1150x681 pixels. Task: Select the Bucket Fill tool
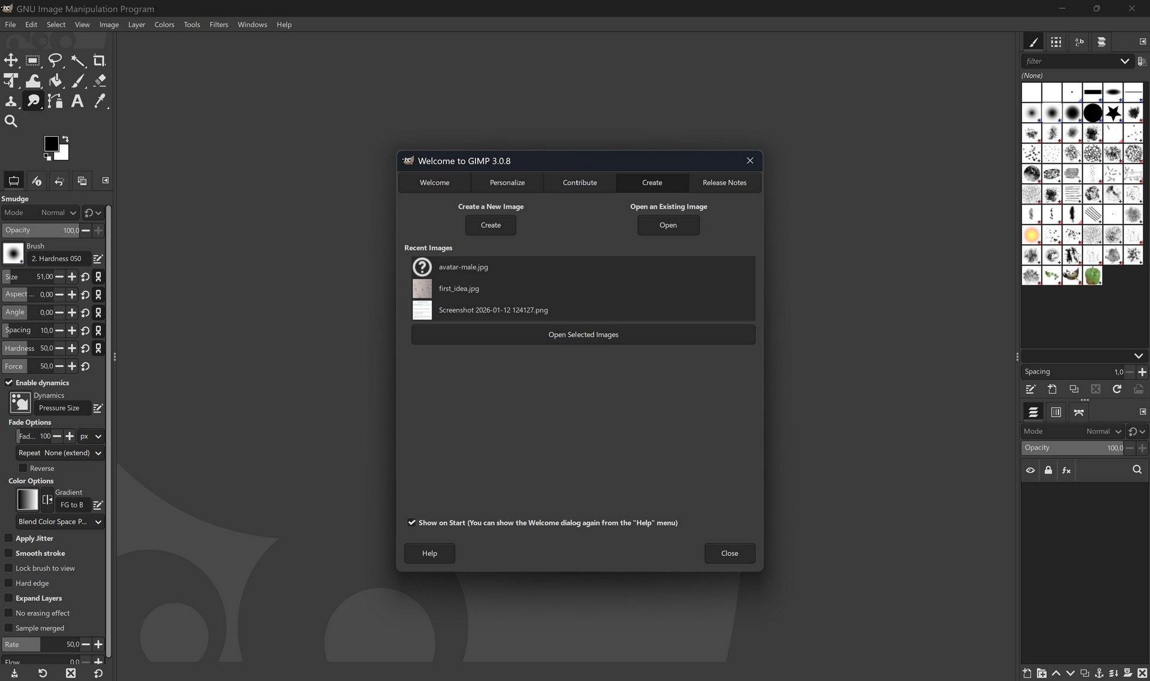coord(55,81)
